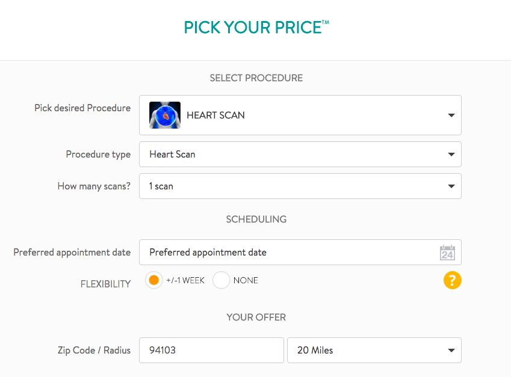511x377 pixels.
Task: Select the +/-1 WEEK flexibility radio button
Action: coord(154,280)
